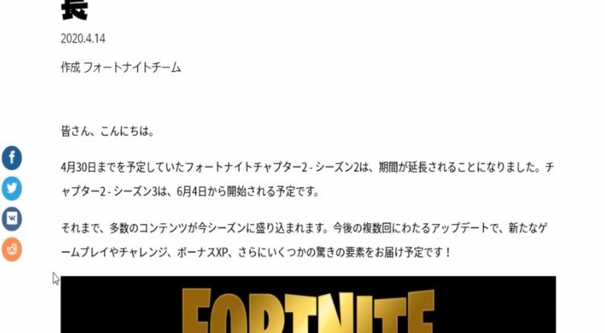Click the partial headline character 長
The image size is (605, 333).
coord(74,10)
